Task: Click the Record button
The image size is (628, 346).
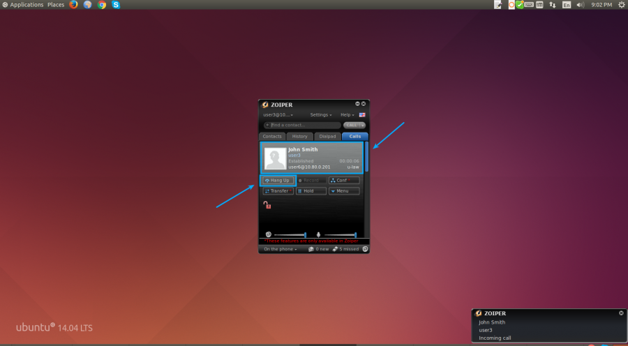Action: [311, 181]
